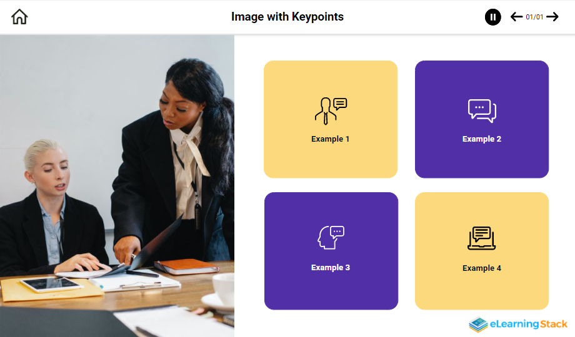The height and width of the screenshot is (337, 575).
Task: Go to the home screen icon
Action: coord(19,17)
